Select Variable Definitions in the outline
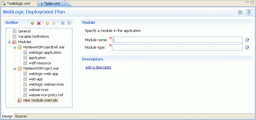The height and width of the screenshot is (120, 256). [x=34, y=36]
